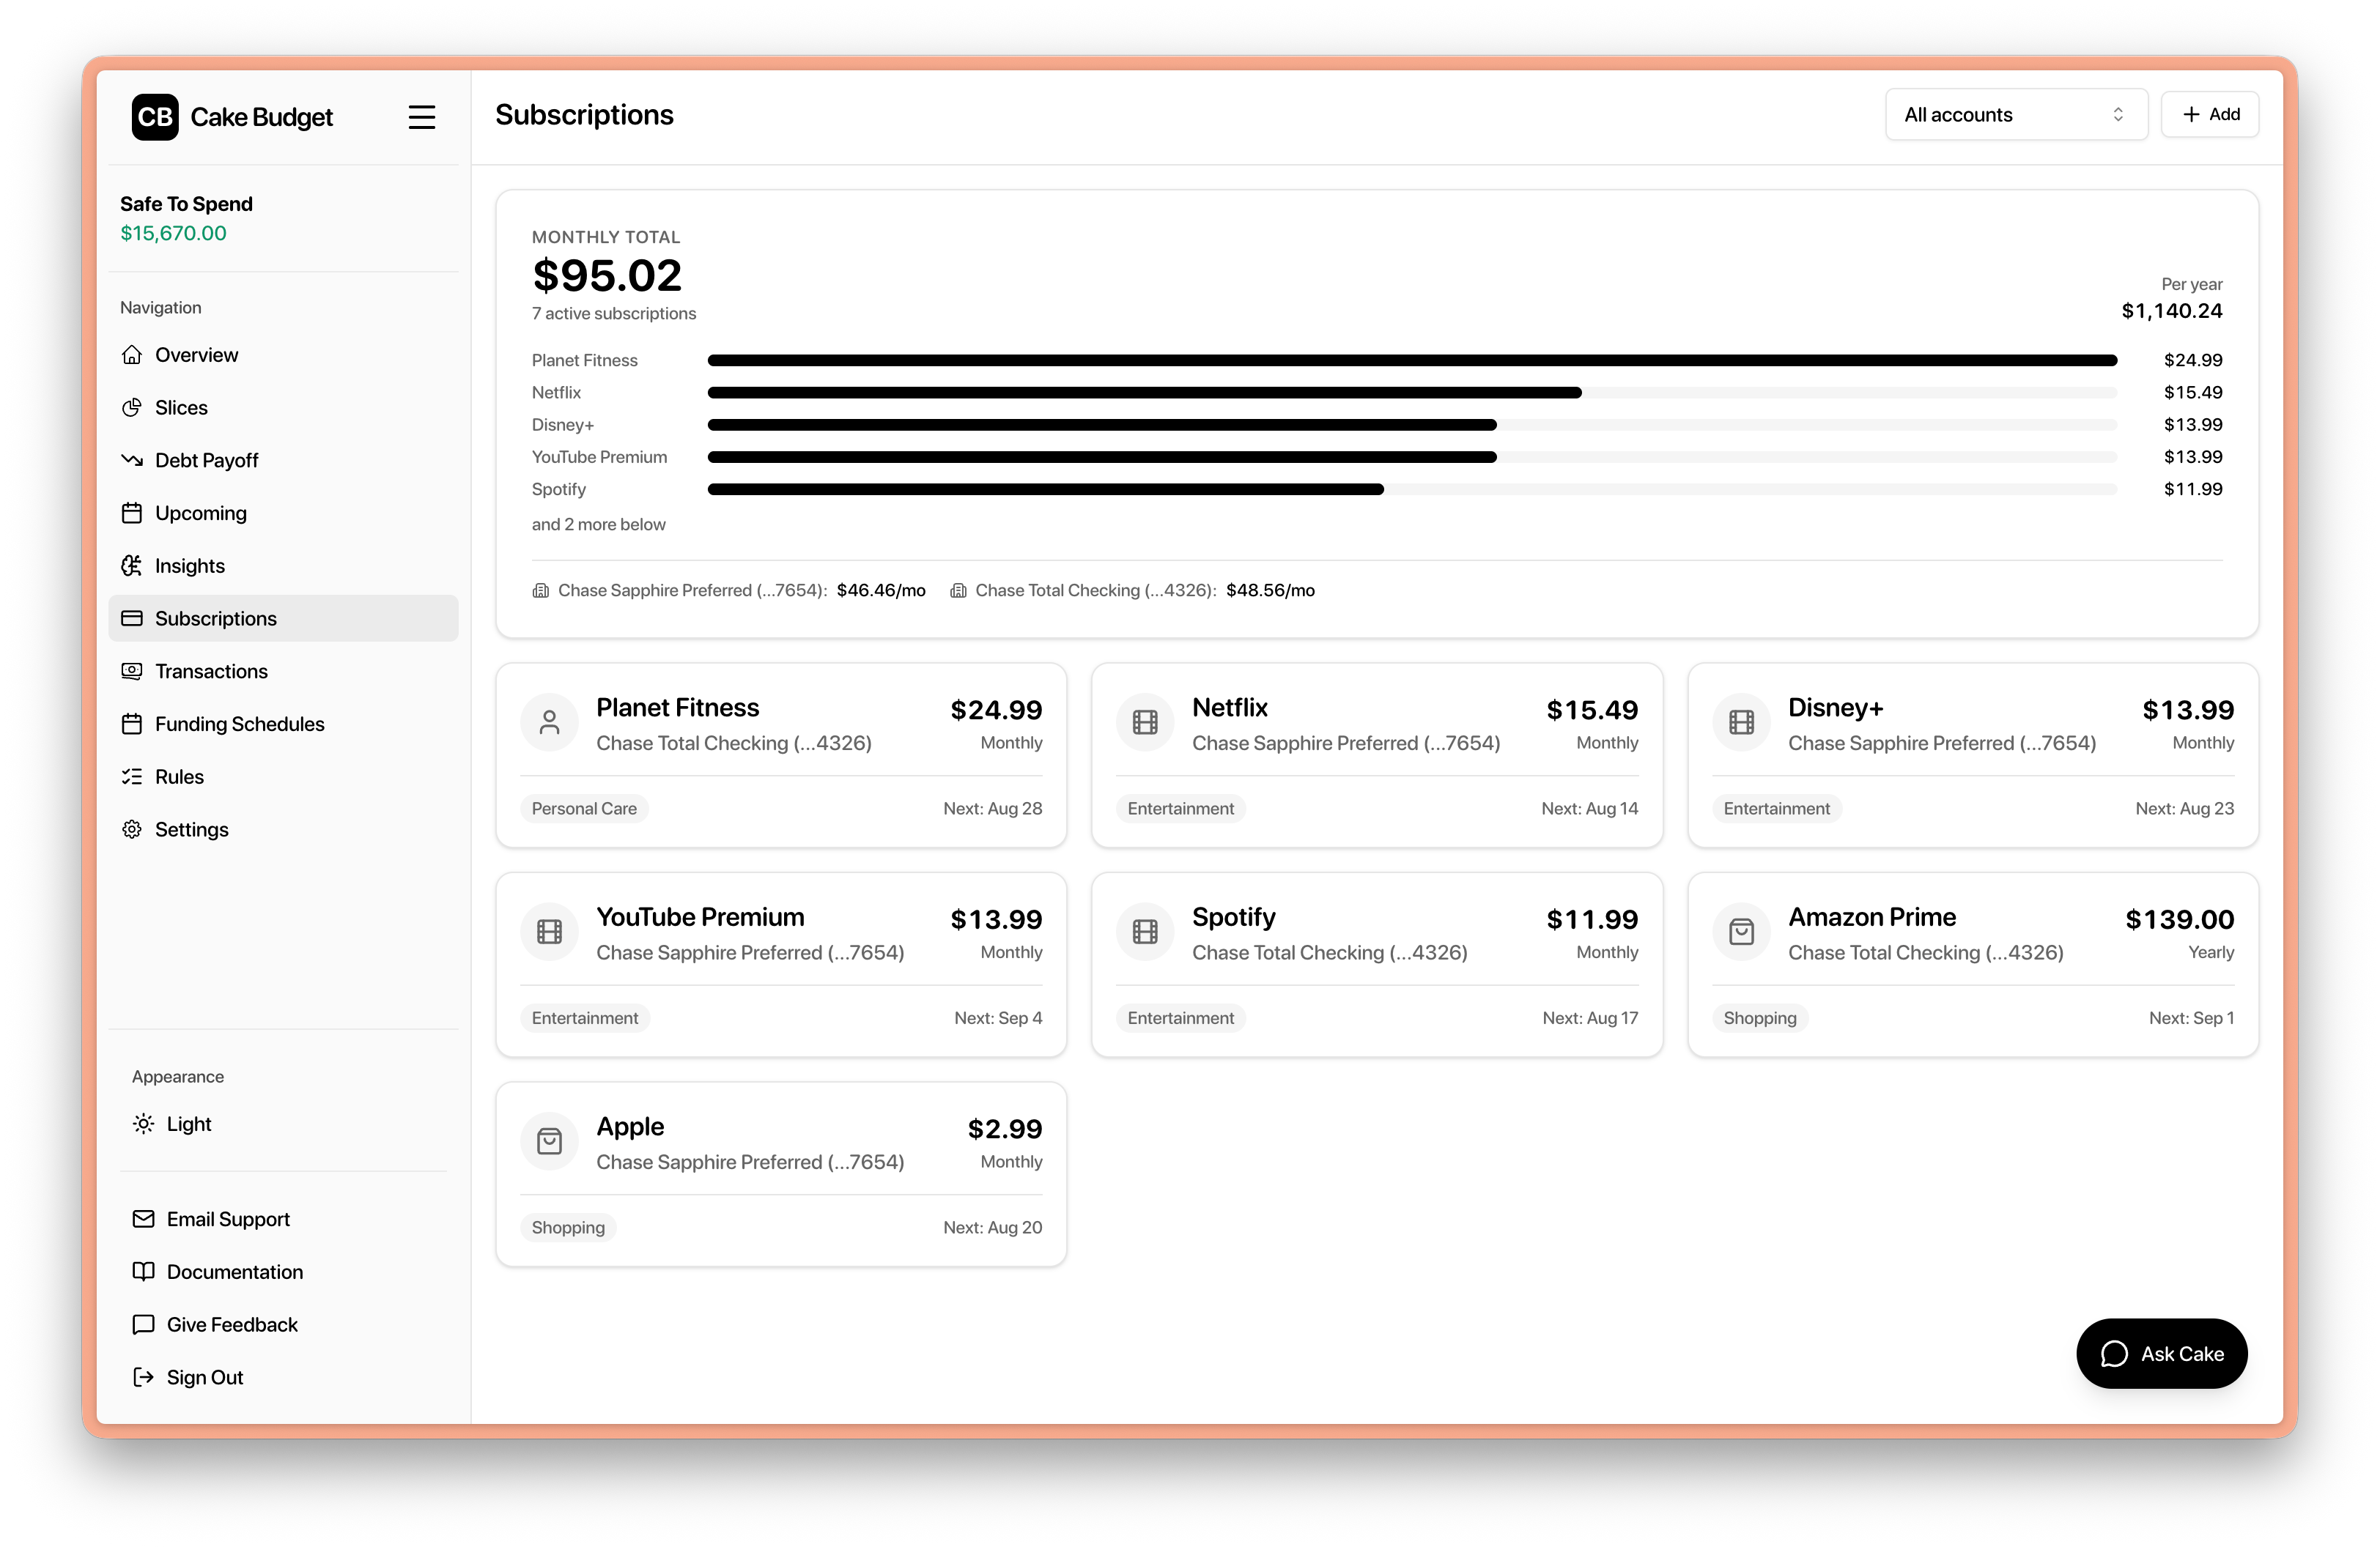Click the Documentation book icon
This screenshot has width=2380, height=1547.
click(x=144, y=1271)
